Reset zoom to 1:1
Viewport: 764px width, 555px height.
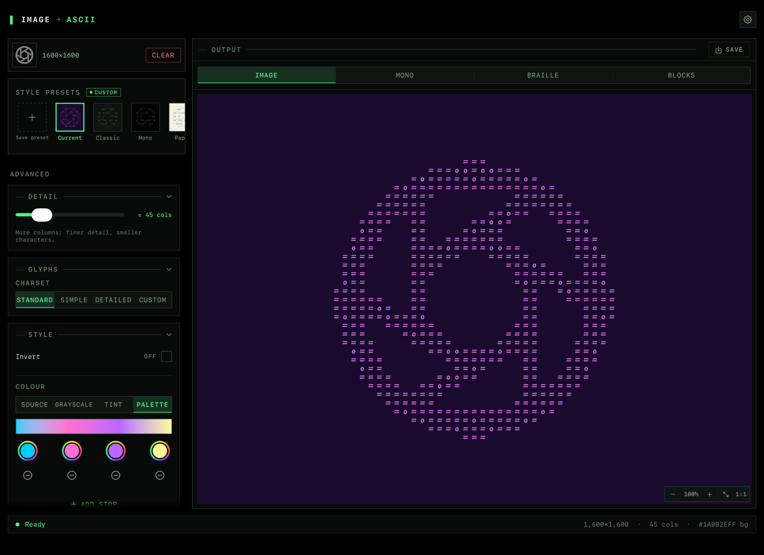pyautogui.click(x=741, y=494)
